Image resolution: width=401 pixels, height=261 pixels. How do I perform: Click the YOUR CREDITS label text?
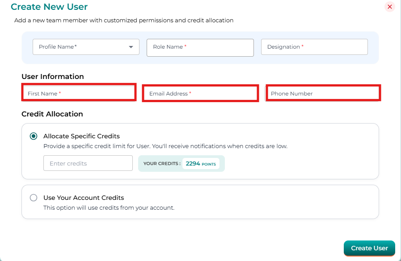tap(162, 164)
